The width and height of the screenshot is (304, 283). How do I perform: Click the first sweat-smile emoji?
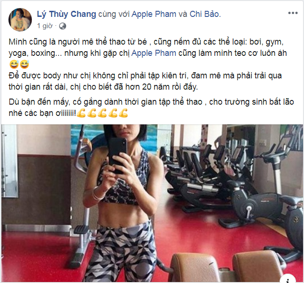point(14,64)
